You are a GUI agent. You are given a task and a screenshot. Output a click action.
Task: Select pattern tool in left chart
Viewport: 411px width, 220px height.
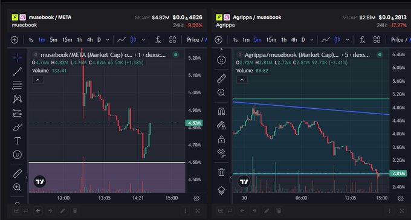(18, 99)
